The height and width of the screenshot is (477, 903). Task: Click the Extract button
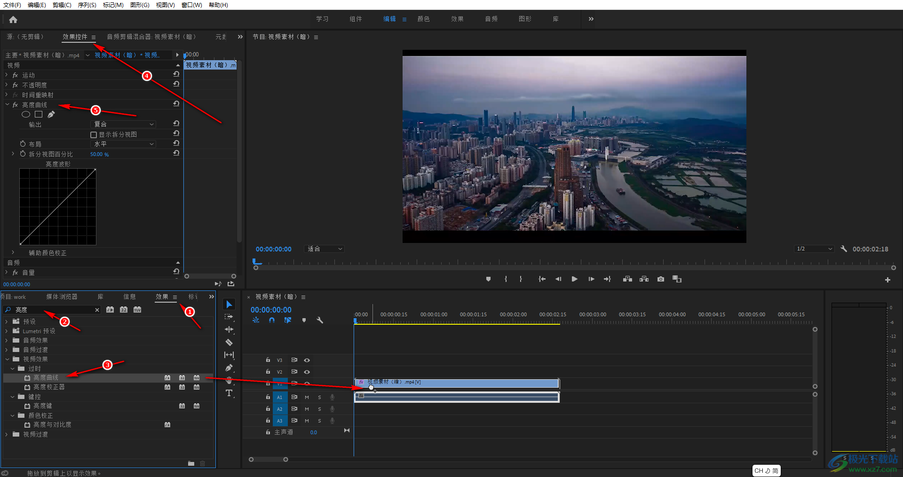(x=644, y=279)
